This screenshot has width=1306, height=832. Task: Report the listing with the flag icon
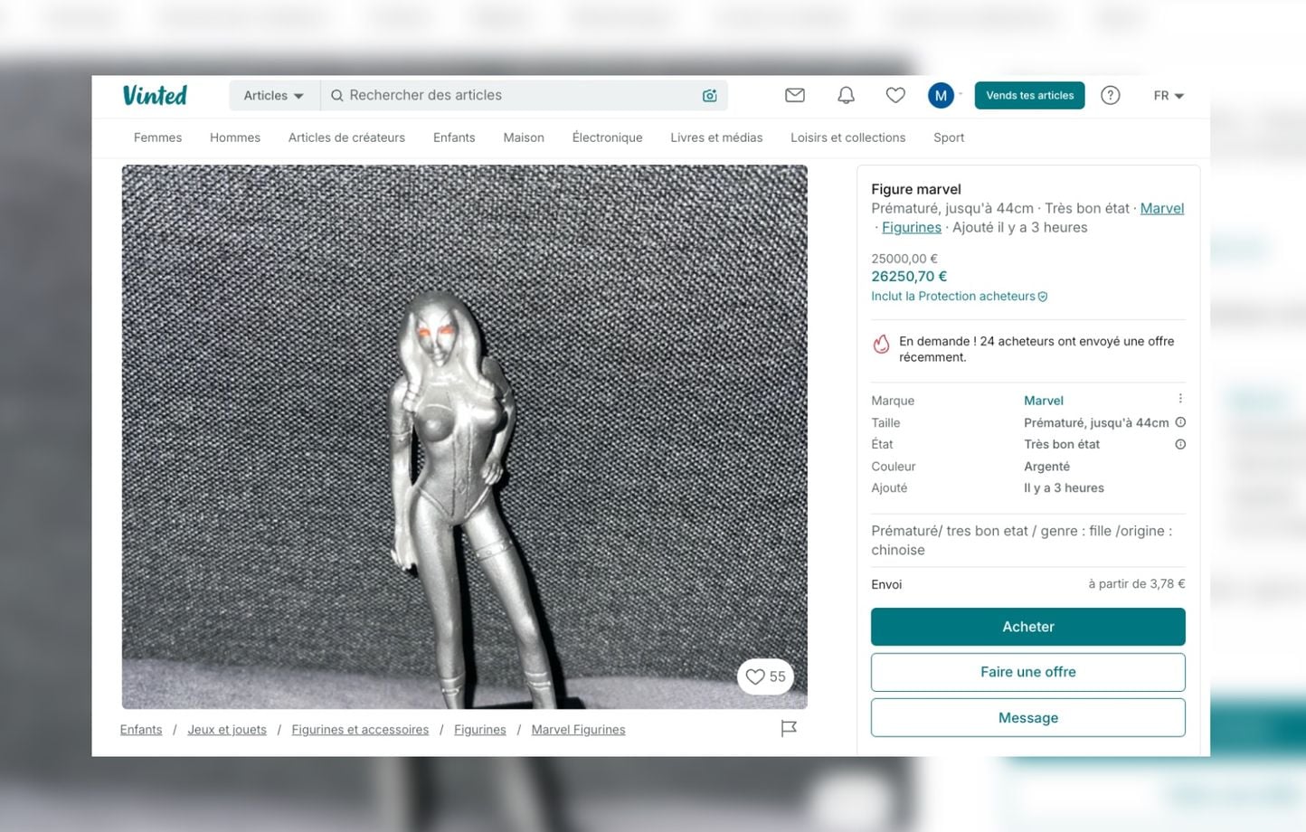click(x=789, y=728)
